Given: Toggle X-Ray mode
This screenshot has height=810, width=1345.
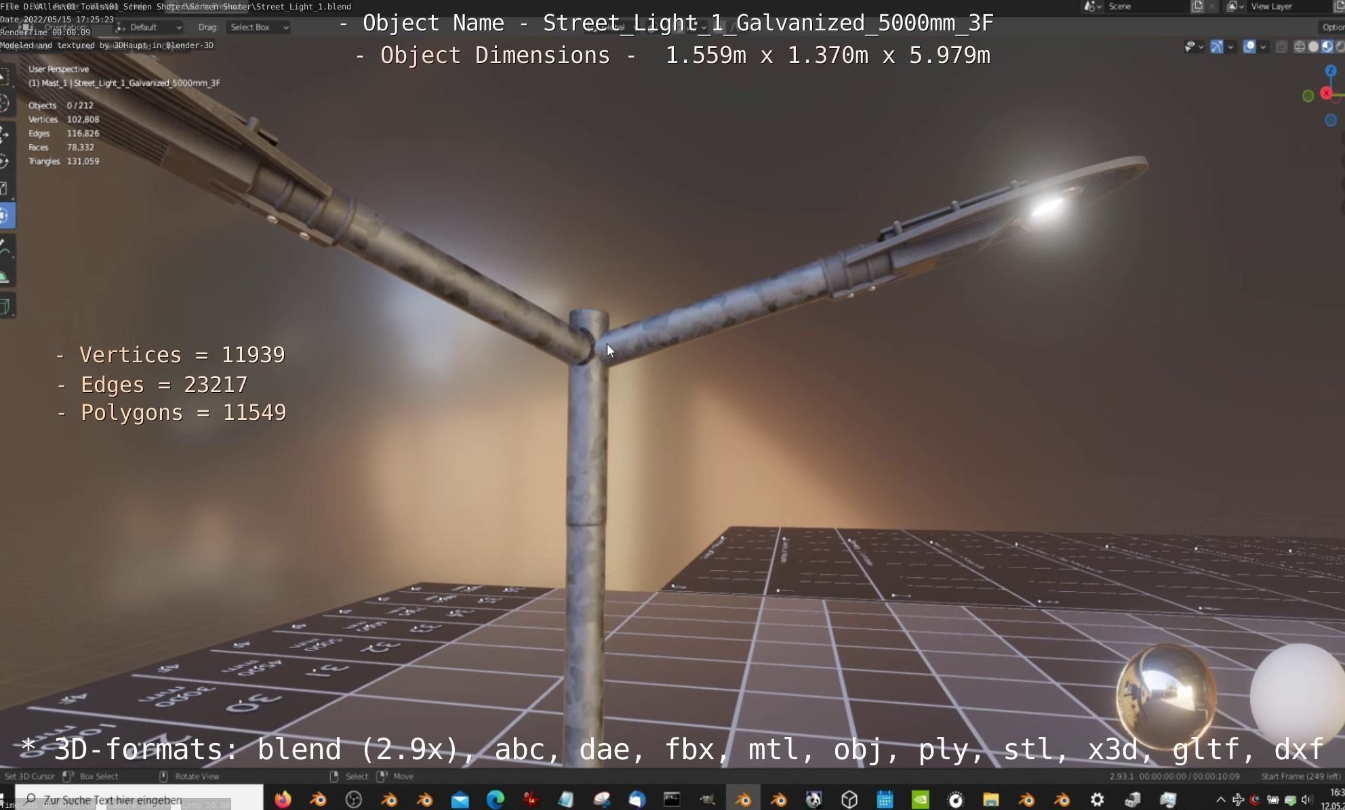Looking at the screenshot, I should tap(1281, 47).
